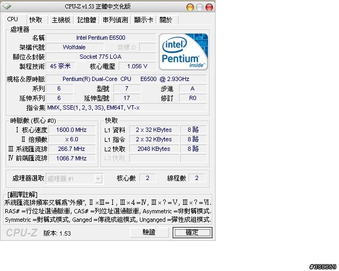Image resolution: width=339 pixels, height=271 pixels.
Task: Click the empty L3 快取 field
Action: (154, 158)
